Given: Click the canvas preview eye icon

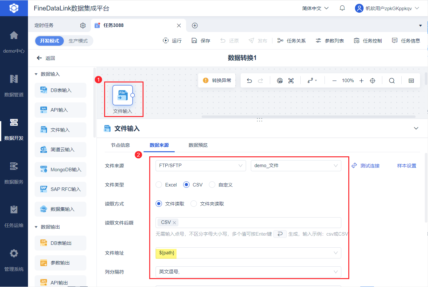Looking at the screenshot, I should (x=280, y=81).
